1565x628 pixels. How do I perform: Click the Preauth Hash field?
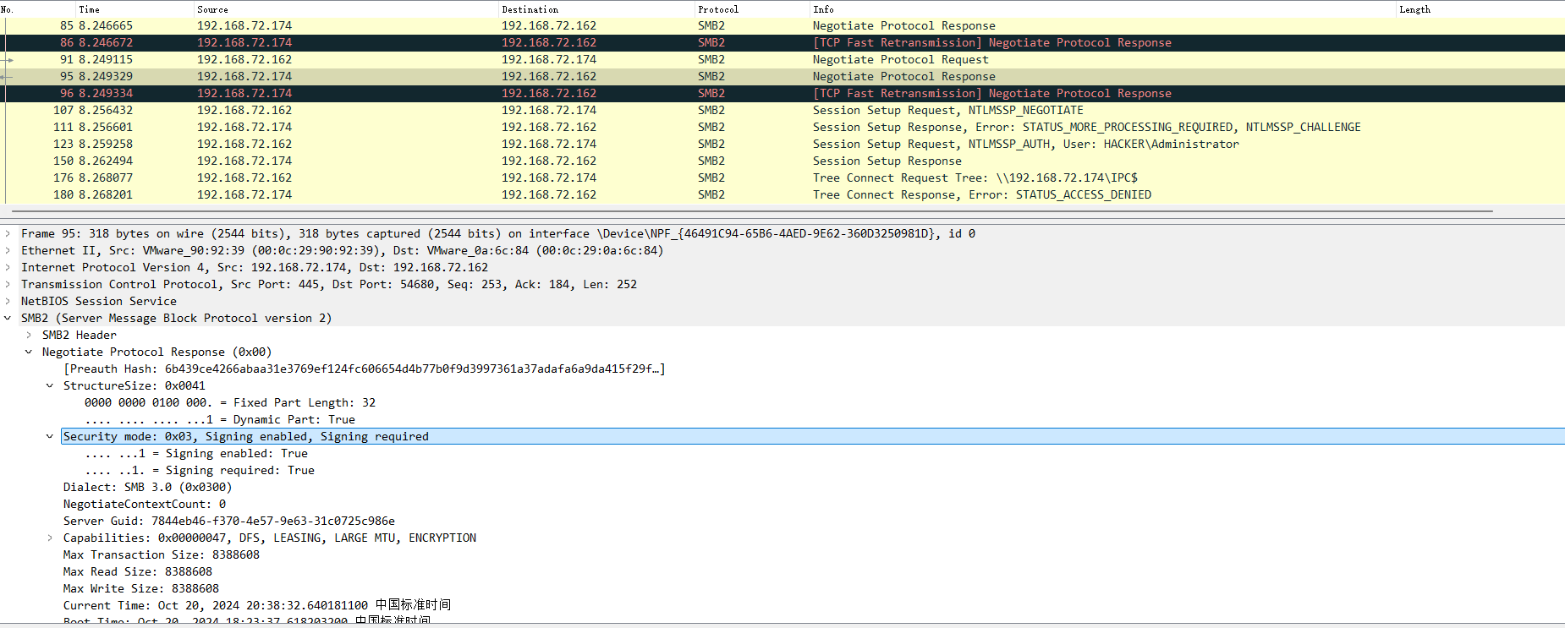pos(364,369)
